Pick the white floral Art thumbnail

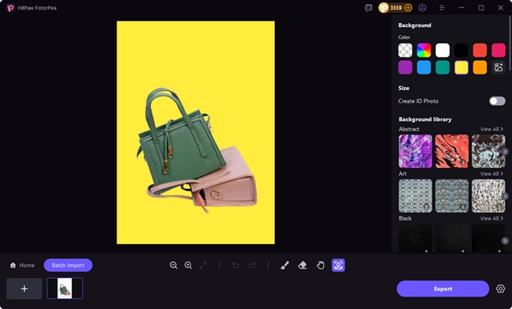point(488,196)
